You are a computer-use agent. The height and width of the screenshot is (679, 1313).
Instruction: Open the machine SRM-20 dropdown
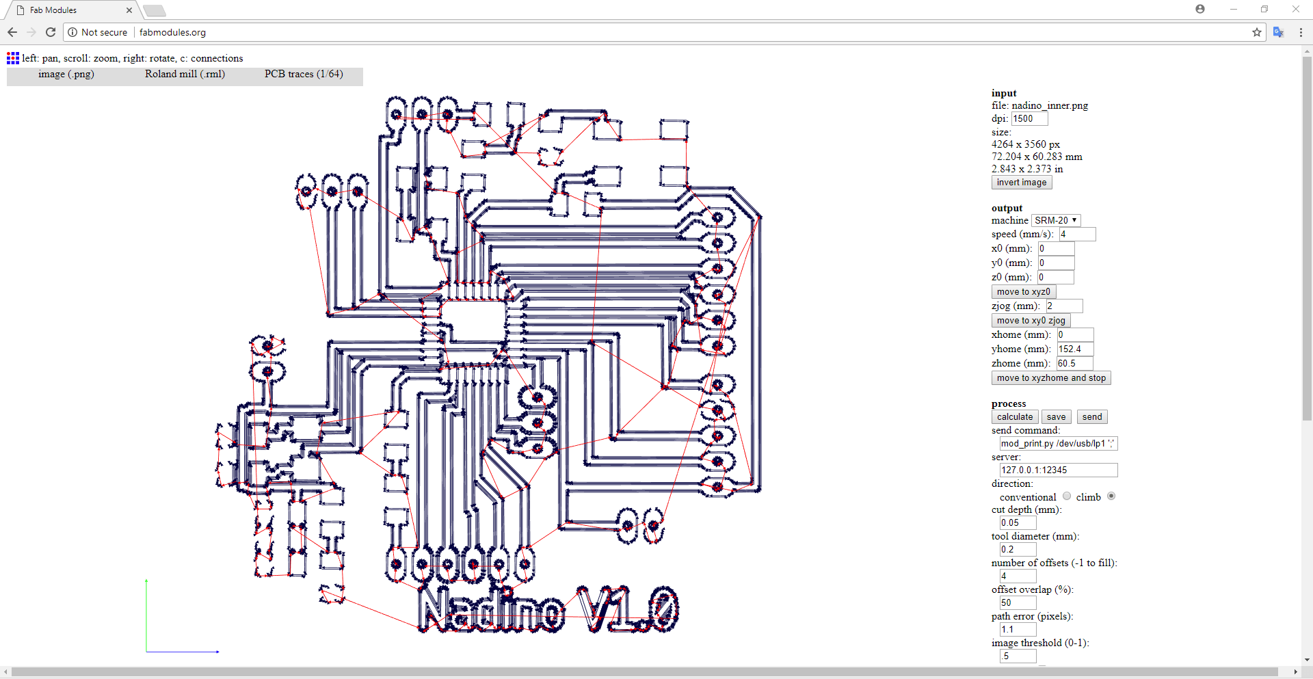click(1056, 220)
